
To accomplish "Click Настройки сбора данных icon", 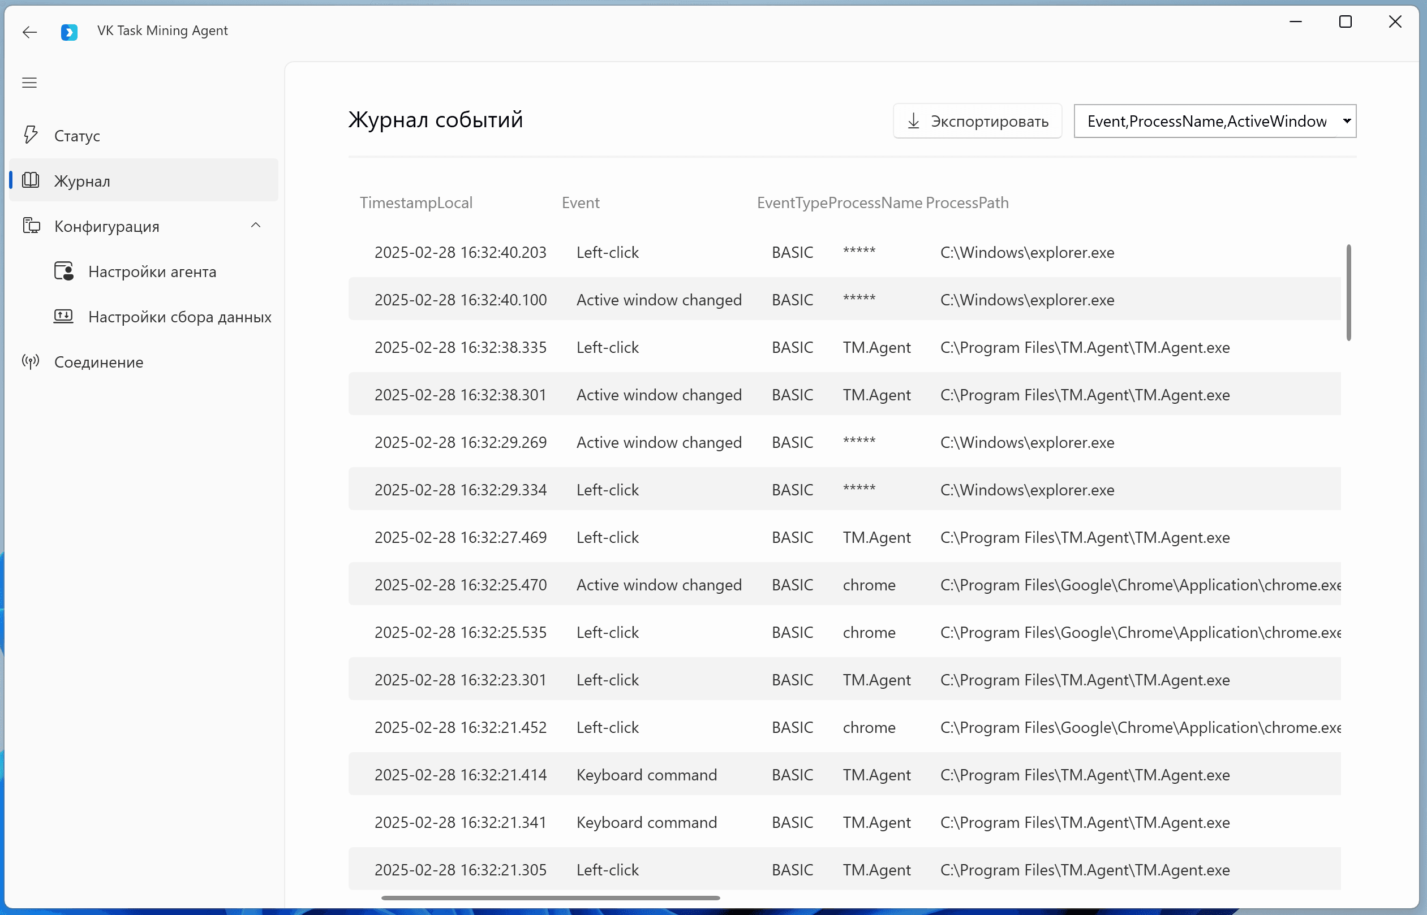I will click(63, 316).
